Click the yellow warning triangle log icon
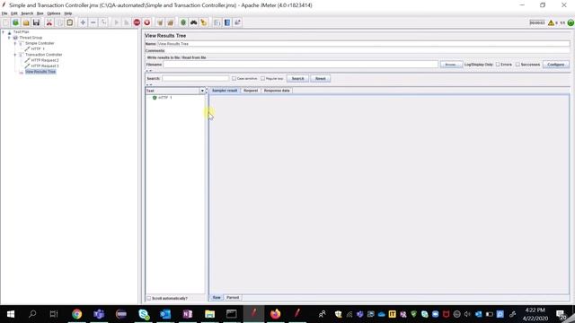The image size is (575, 323). [x=551, y=22]
